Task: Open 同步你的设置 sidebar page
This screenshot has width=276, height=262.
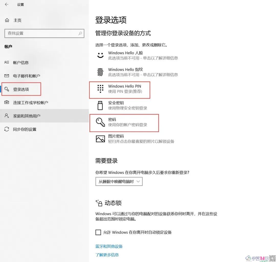Action: pos(25,129)
